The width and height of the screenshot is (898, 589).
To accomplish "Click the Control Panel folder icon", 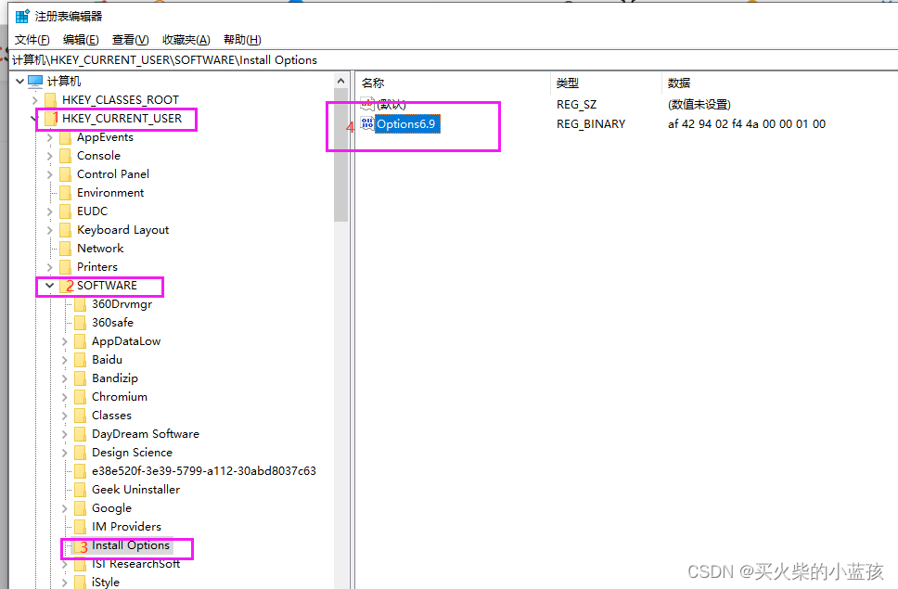I will click(x=63, y=173).
